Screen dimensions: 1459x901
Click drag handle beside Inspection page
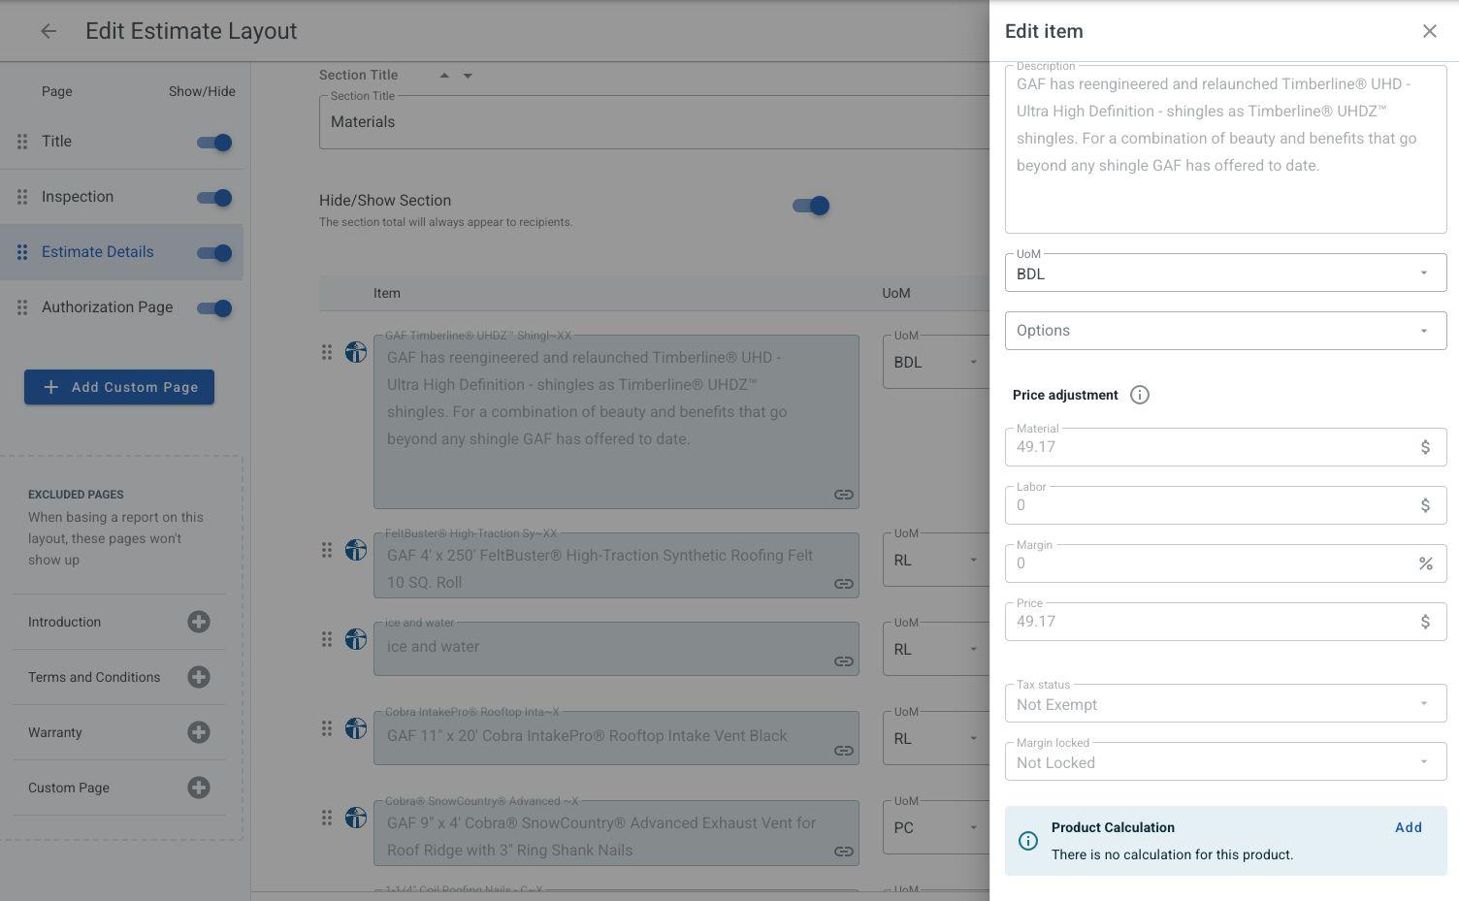(22, 197)
